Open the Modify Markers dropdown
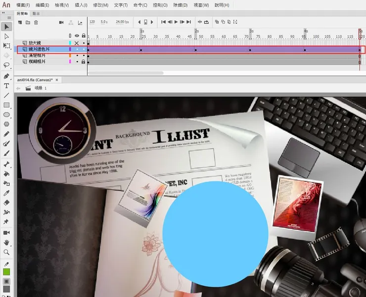 (235, 22)
